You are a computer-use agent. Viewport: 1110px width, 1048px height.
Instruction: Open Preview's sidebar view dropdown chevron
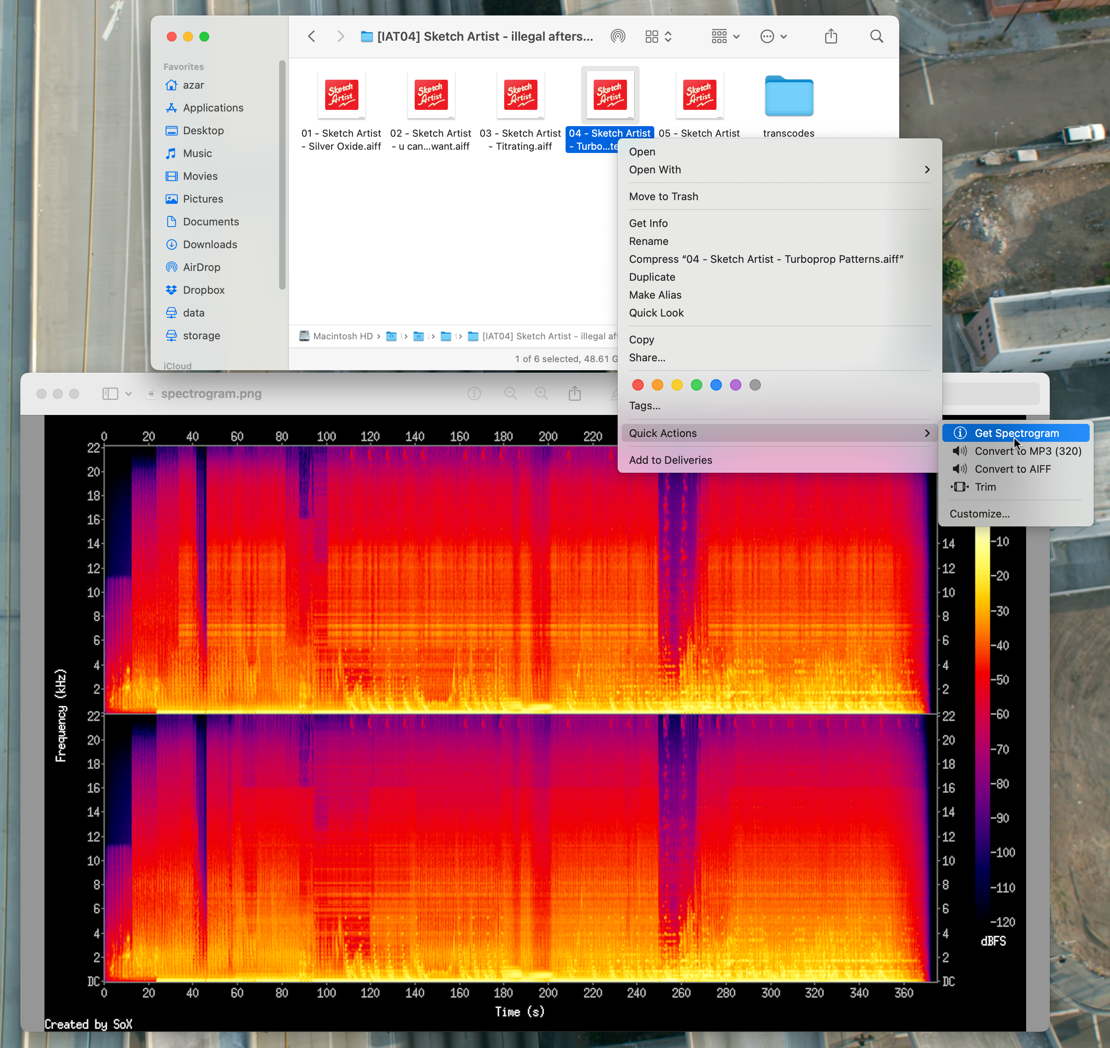coord(129,393)
